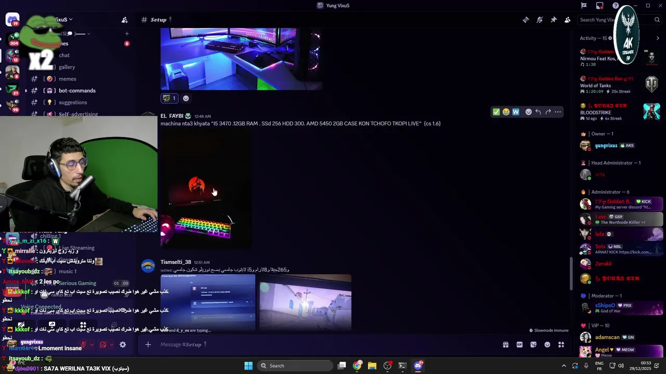The height and width of the screenshot is (374, 666).
Task: Open the Threads icon in channel header
Action: tap(526, 20)
